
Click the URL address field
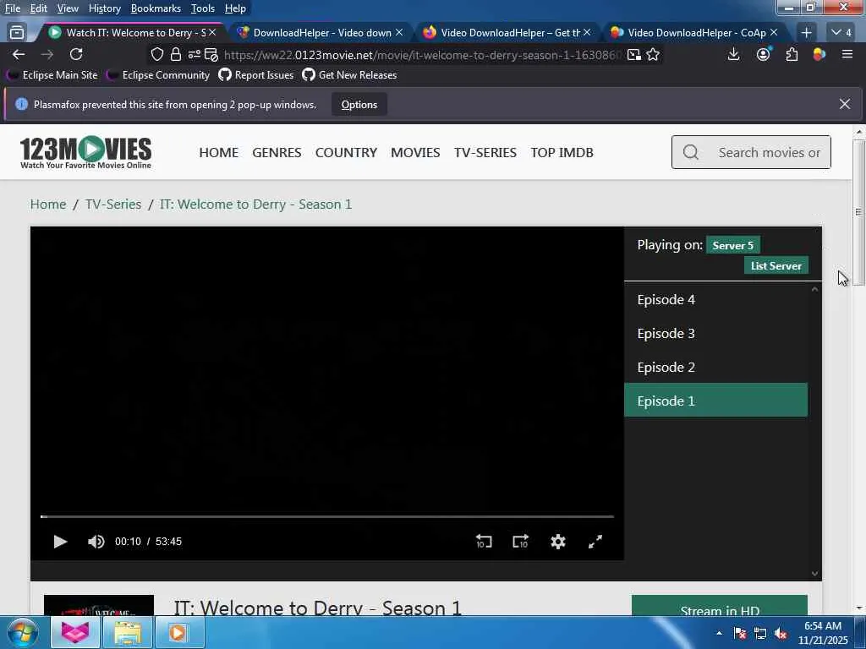click(x=423, y=55)
